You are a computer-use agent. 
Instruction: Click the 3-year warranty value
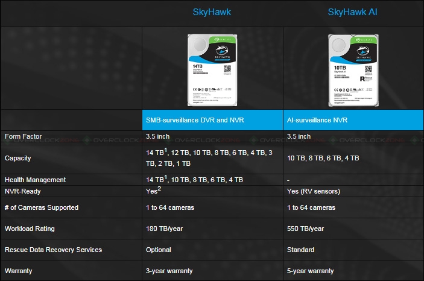click(x=169, y=271)
